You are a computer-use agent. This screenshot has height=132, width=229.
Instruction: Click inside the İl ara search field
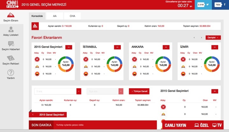[x=55, y=91]
